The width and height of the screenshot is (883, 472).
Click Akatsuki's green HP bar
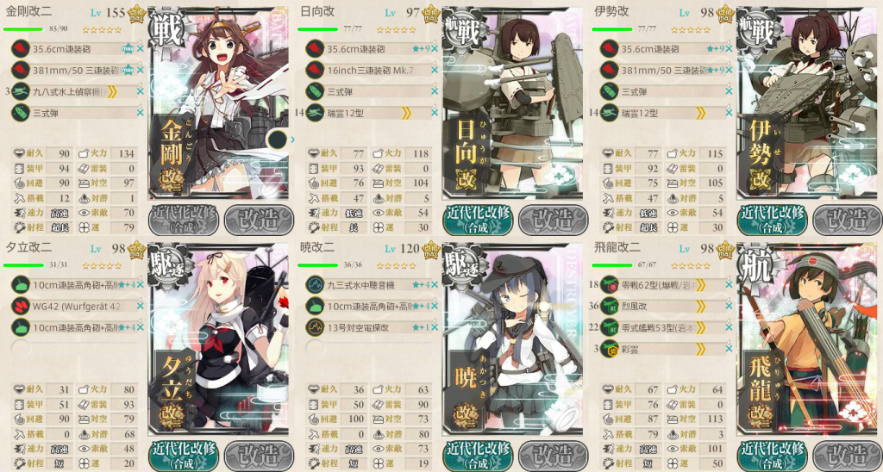[317, 265]
